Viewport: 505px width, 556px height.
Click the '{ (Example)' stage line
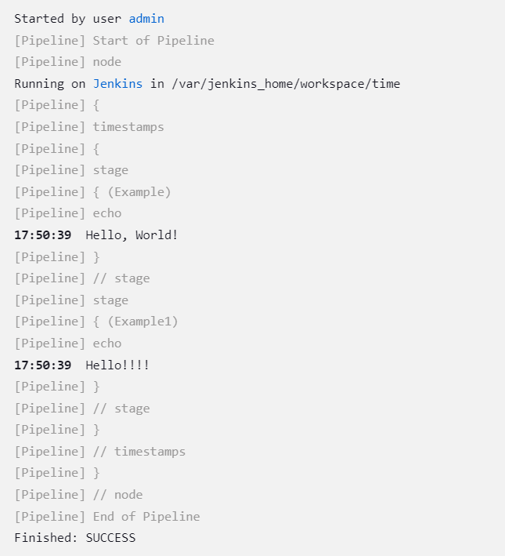click(132, 192)
